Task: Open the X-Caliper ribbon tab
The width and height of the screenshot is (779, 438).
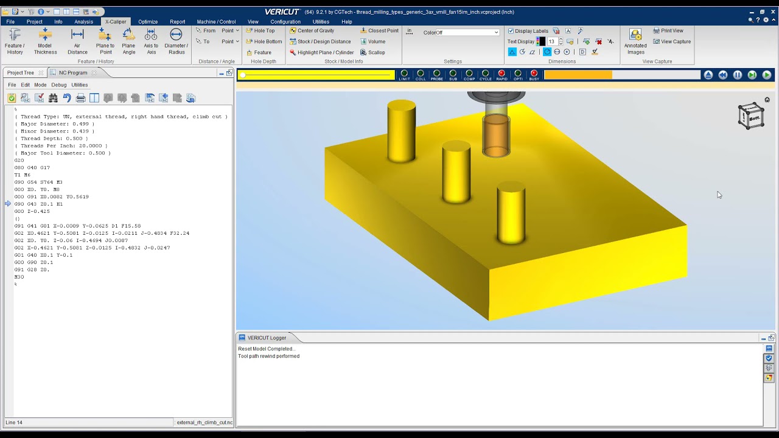Action: (x=116, y=21)
